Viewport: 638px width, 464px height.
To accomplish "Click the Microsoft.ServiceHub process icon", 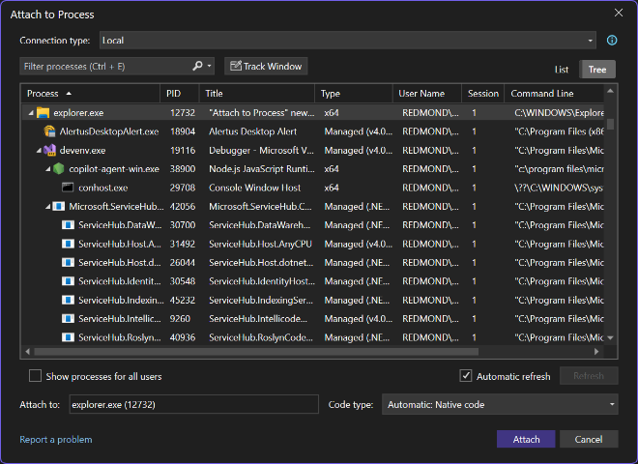I will pos(59,206).
